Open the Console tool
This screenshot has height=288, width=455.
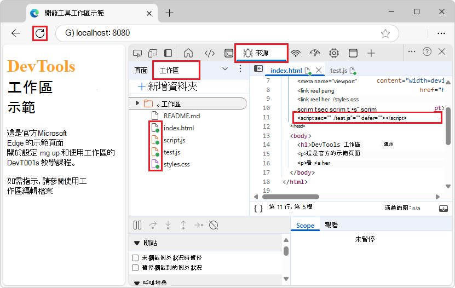click(x=229, y=53)
